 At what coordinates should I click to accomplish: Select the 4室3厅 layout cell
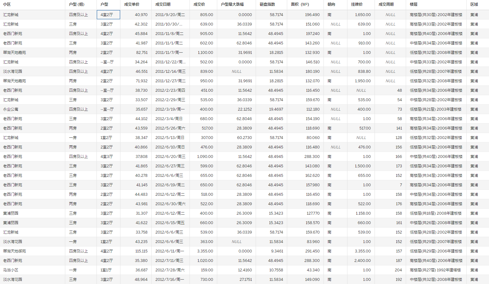107,157
